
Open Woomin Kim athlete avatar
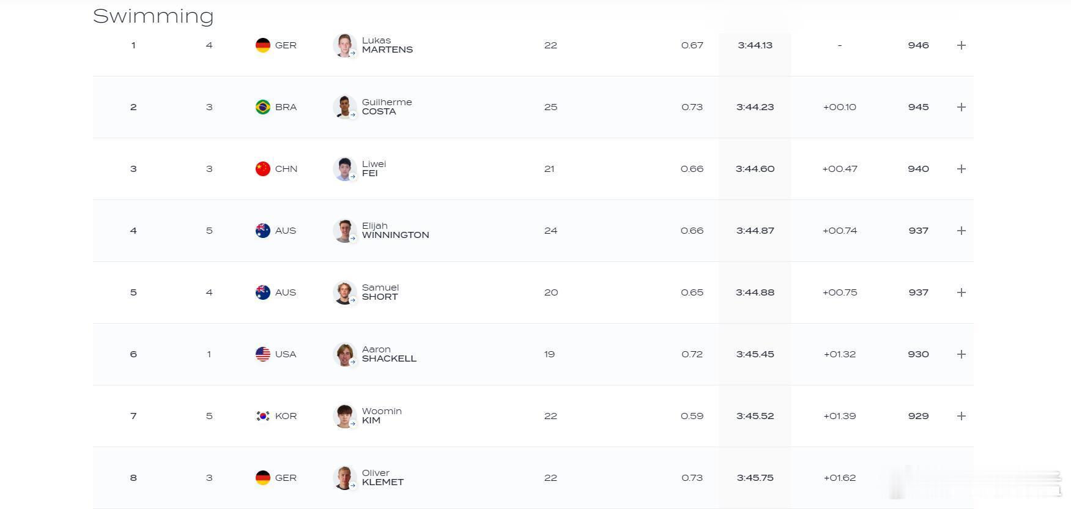point(345,416)
